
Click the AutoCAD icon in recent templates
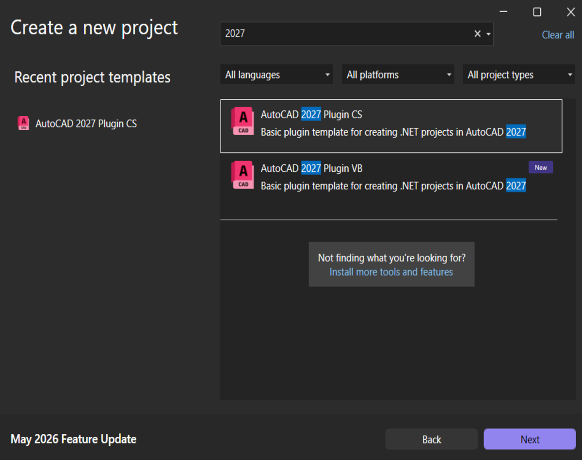click(x=23, y=123)
